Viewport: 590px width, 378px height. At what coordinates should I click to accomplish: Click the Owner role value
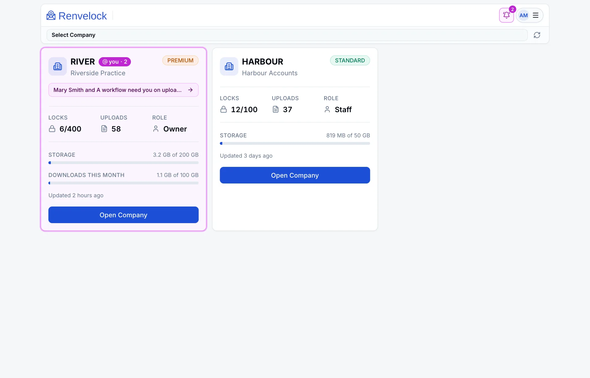175,129
